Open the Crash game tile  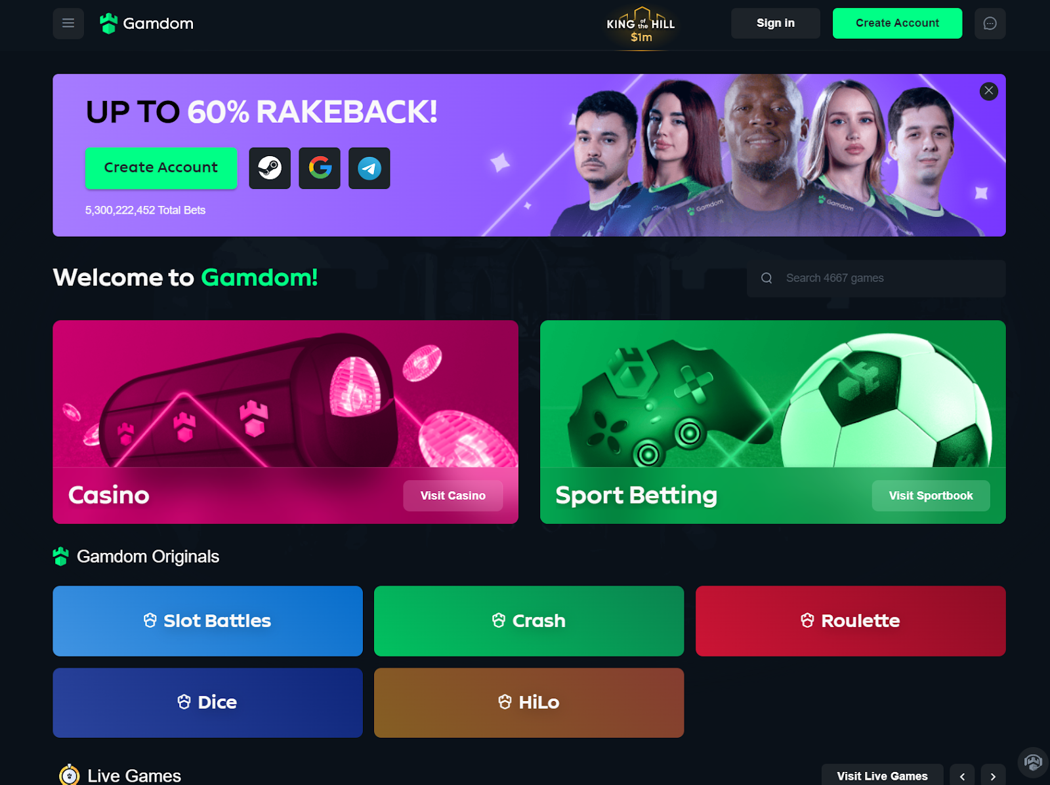coord(529,621)
